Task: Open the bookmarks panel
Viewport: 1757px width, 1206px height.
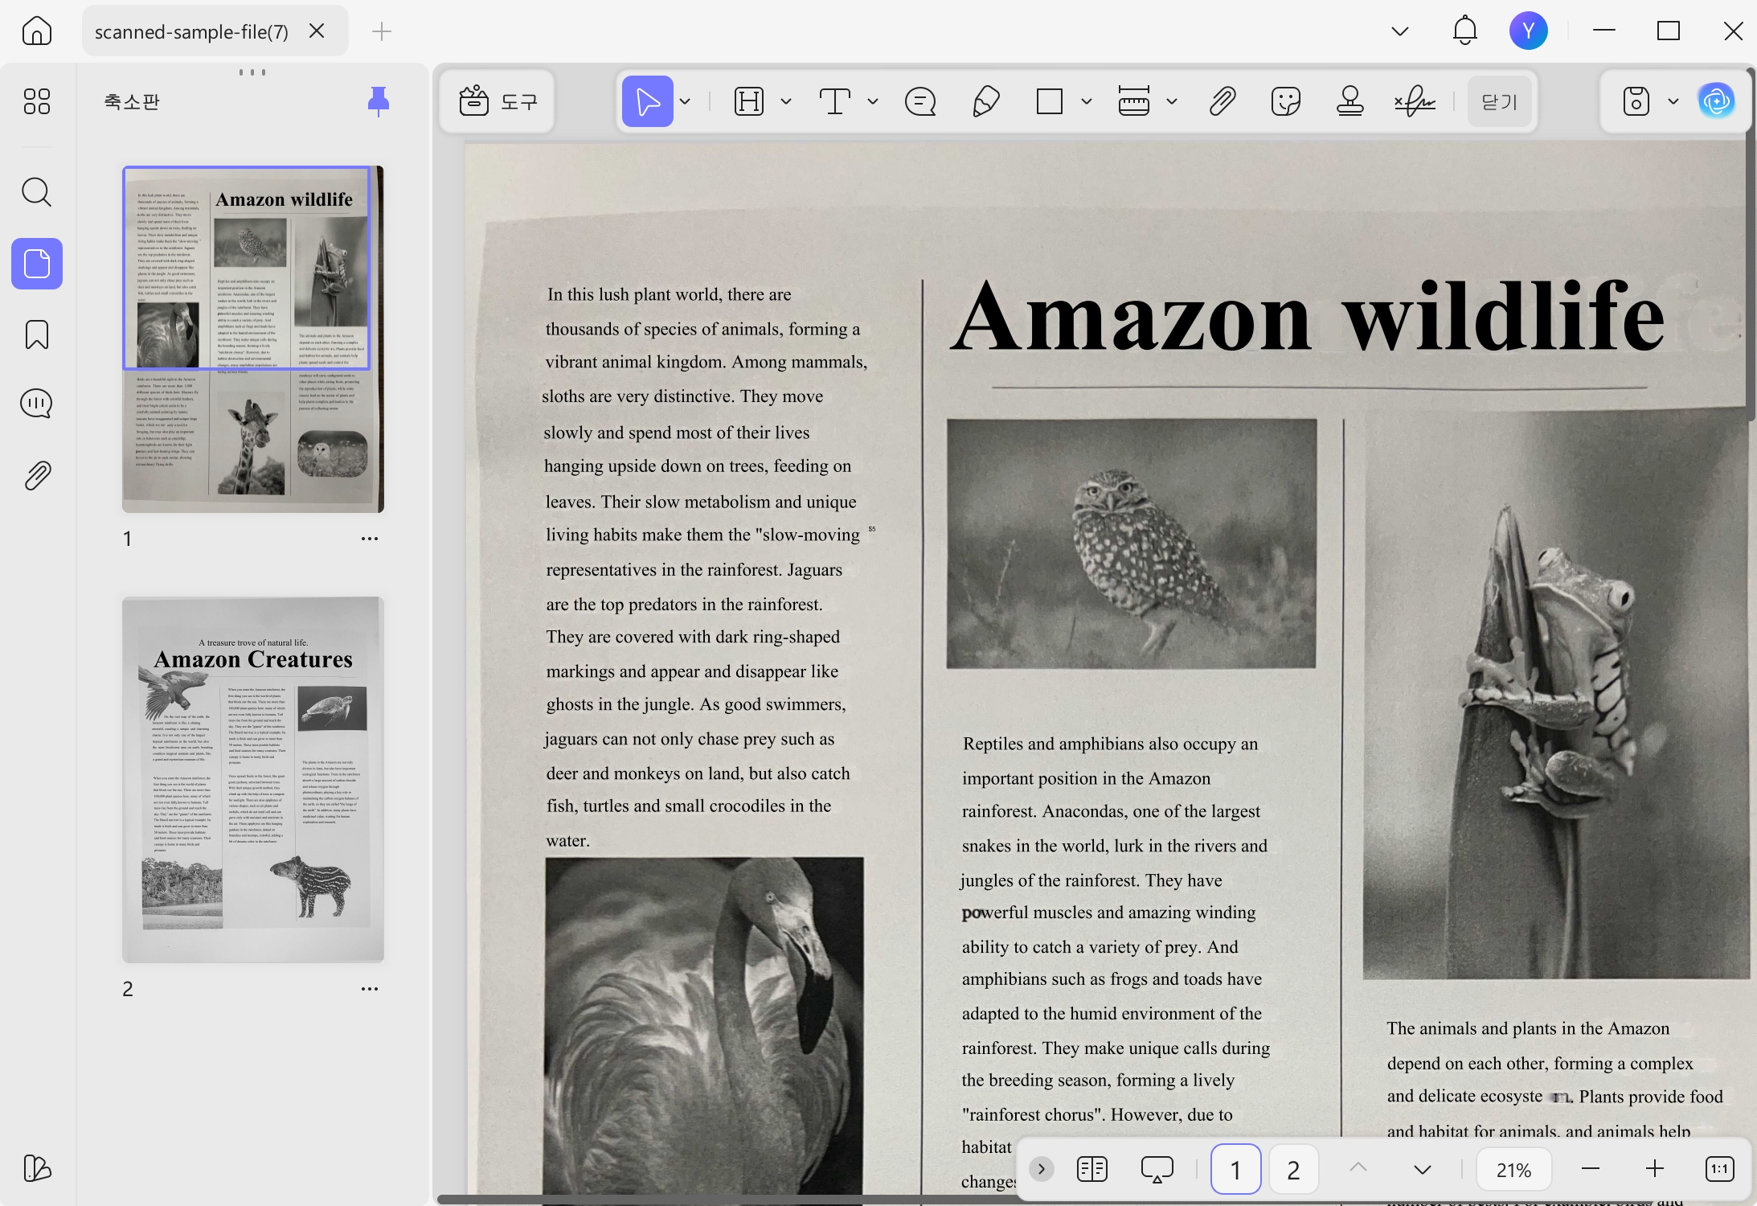Action: (36, 334)
